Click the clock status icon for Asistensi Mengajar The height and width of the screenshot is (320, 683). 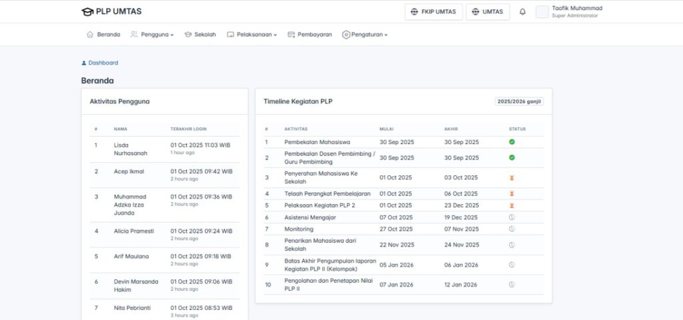tap(512, 217)
